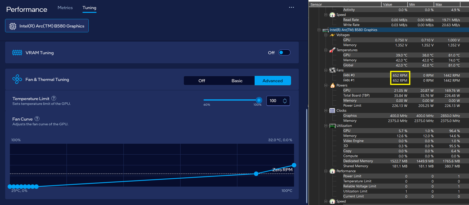Sort by the Min column header
The width and height of the screenshot is (469, 205).
[x=421, y=4]
